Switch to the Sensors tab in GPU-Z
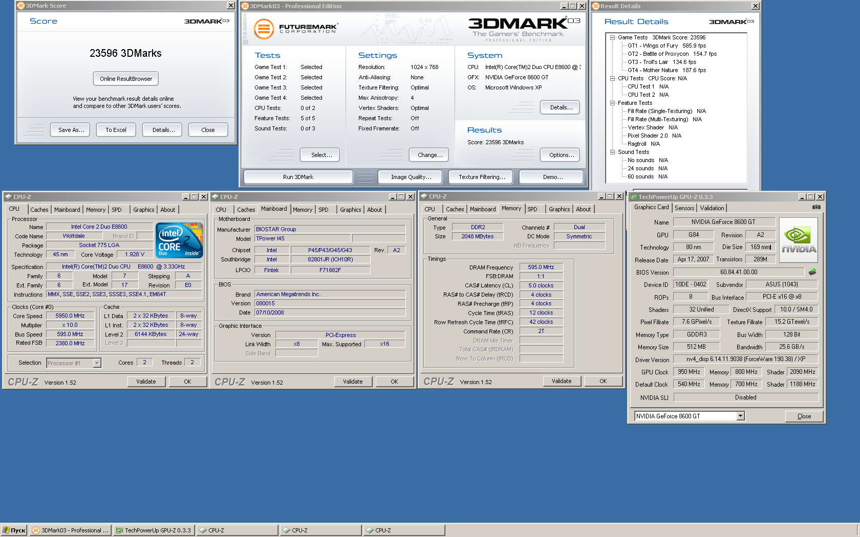860x537 pixels. click(684, 208)
